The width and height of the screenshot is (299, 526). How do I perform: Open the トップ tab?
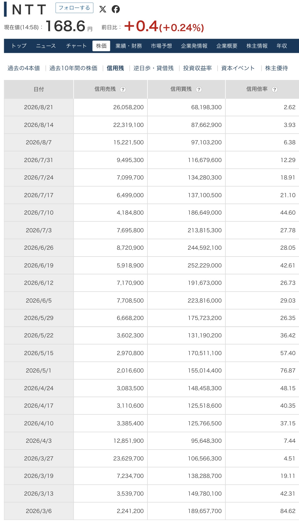[19, 46]
